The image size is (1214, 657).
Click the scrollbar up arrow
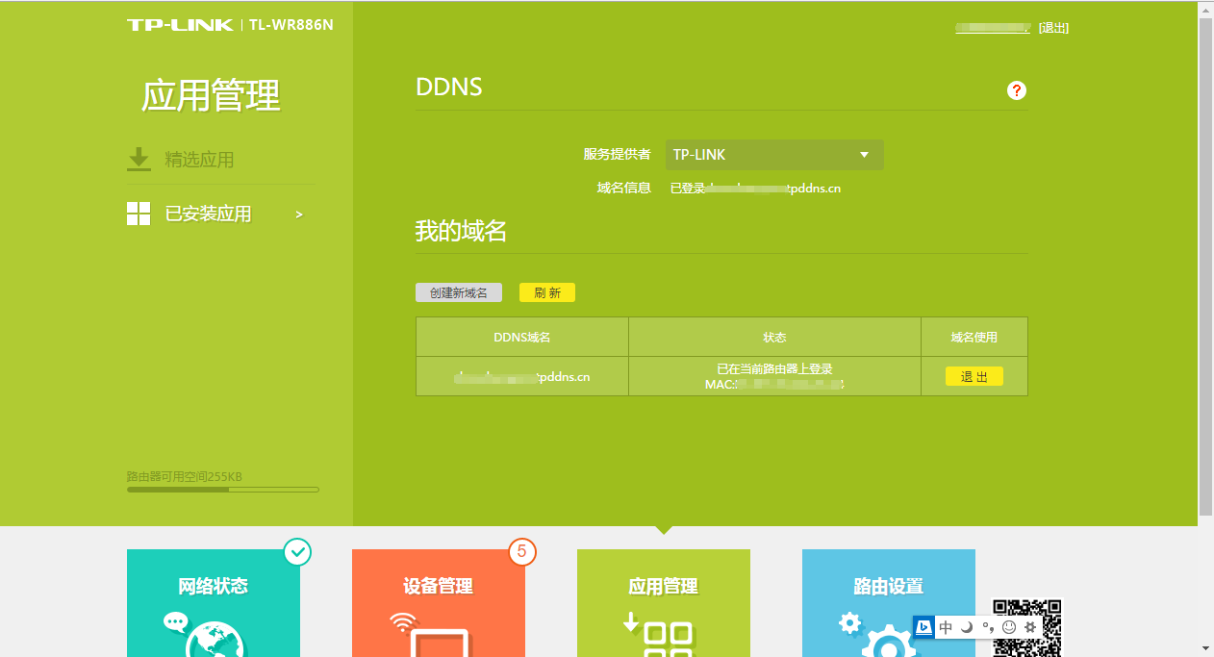click(x=1206, y=8)
